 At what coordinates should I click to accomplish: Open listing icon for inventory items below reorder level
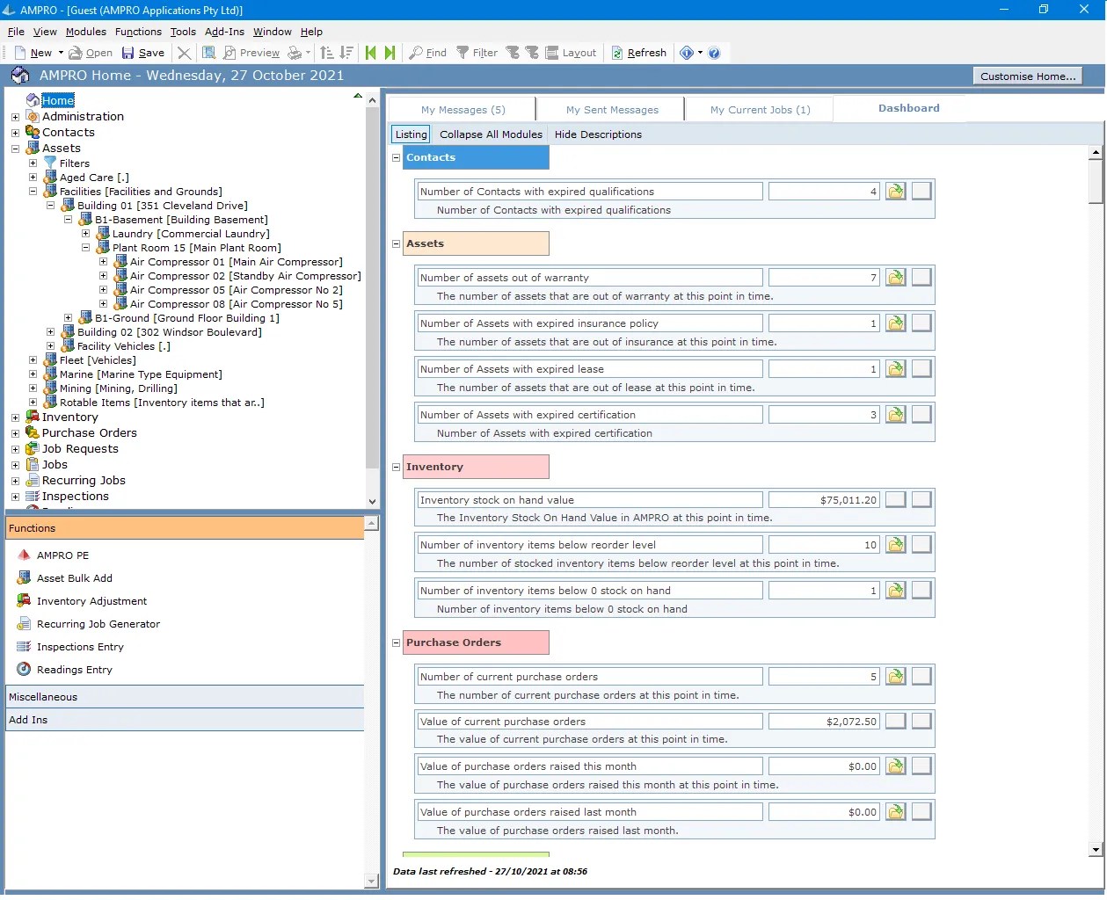tap(895, 545)
